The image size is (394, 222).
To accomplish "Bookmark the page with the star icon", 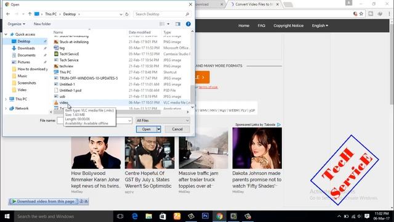I will tap(361, 14).
